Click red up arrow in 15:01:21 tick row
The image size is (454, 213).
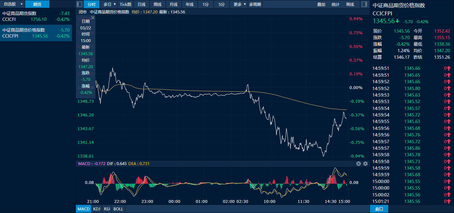(x=449, y=201)
